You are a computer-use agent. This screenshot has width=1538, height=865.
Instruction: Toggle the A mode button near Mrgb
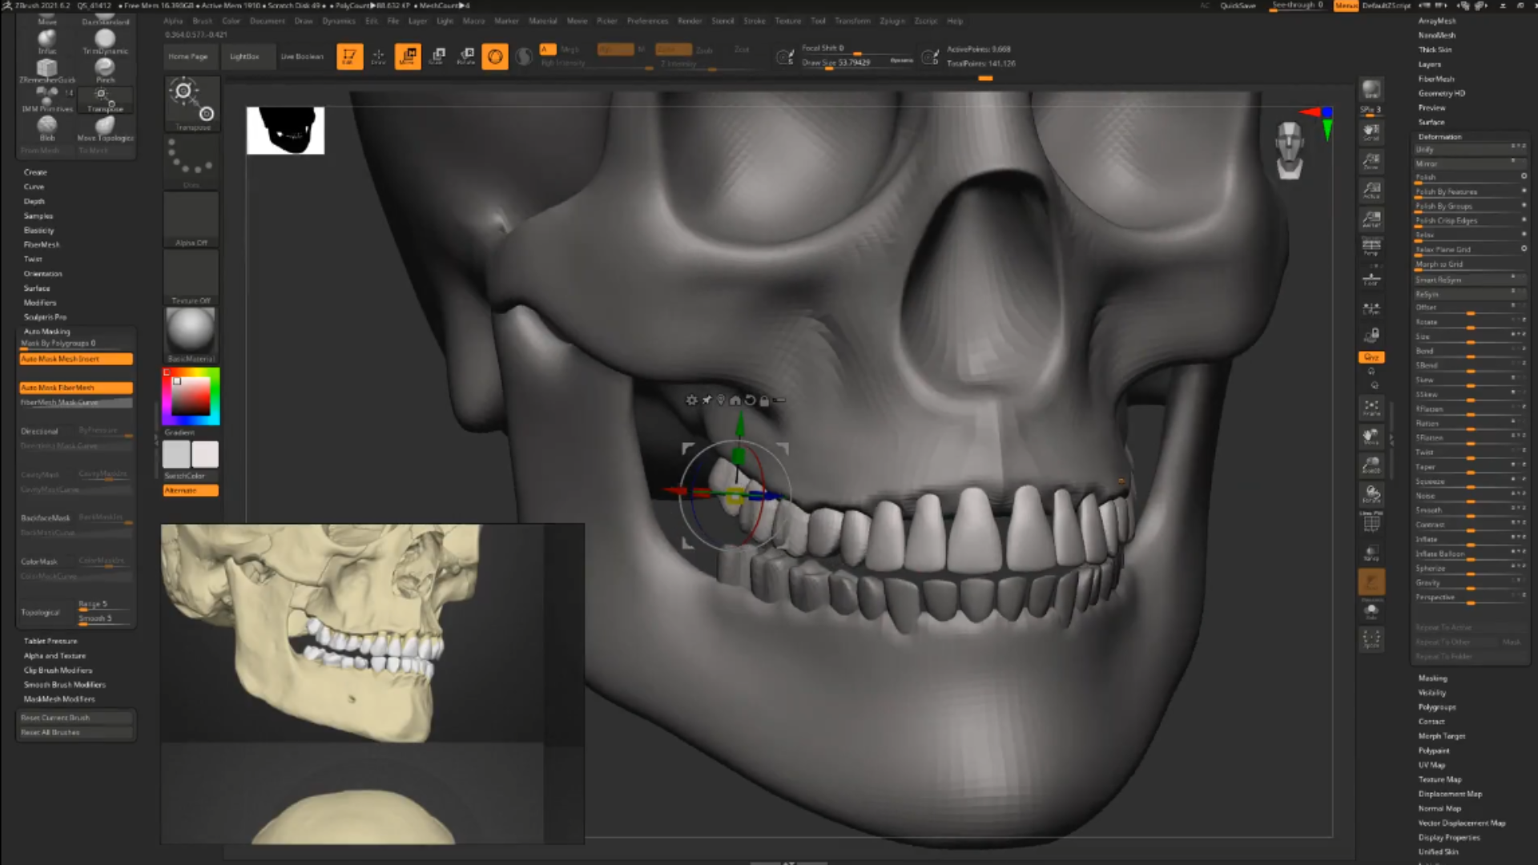(548, 50)
